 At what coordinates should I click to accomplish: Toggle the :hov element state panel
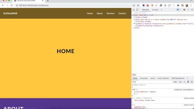175,82
